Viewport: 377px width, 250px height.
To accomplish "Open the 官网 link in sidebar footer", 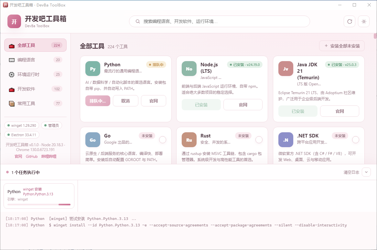I will pos(18,157).
